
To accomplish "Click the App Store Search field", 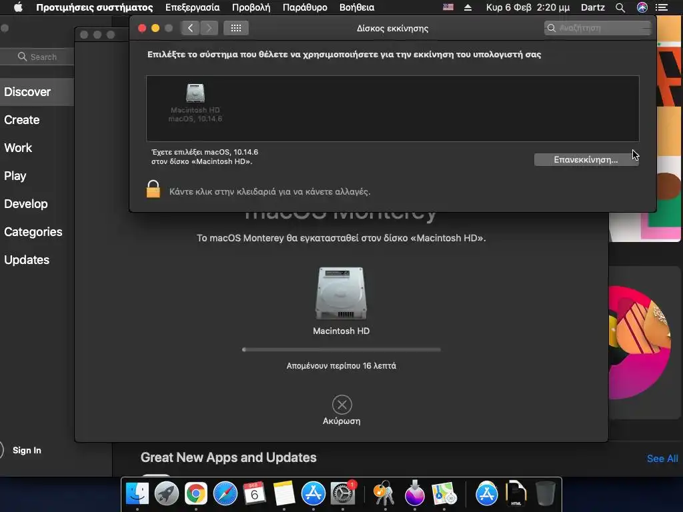I will [37, 57].
